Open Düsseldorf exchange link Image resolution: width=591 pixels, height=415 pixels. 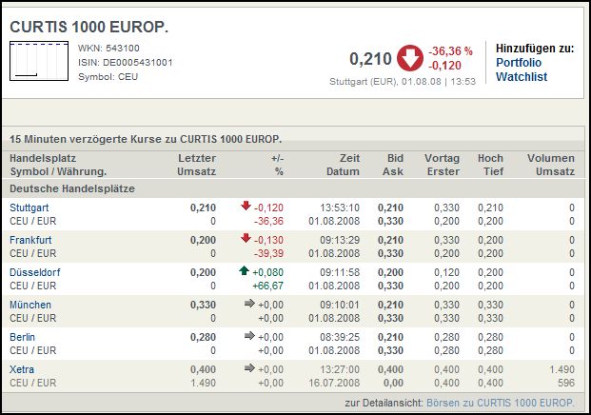click(x=35, y=272)
